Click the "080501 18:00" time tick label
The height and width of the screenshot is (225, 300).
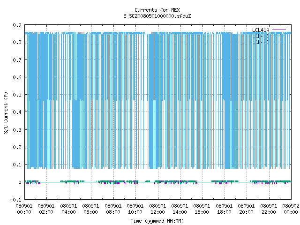(224, 209)
